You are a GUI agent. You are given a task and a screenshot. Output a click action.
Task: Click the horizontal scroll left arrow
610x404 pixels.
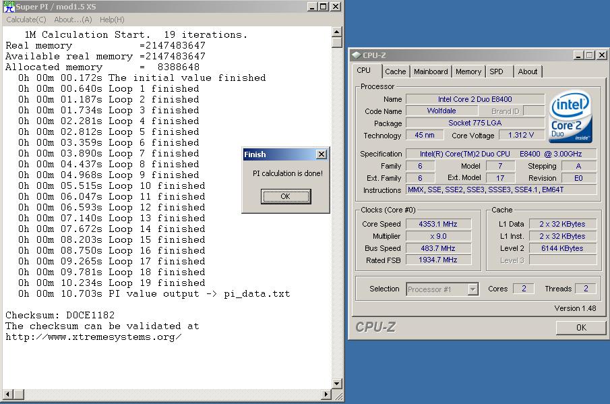point(8,395)
